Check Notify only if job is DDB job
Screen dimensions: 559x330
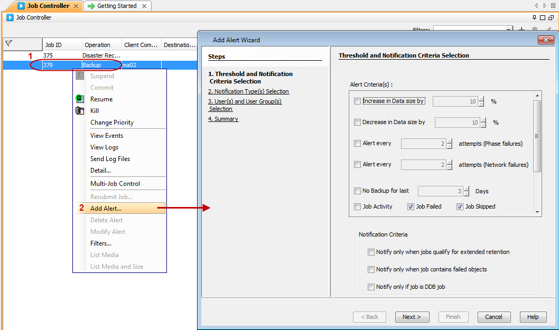click(371, 287)
